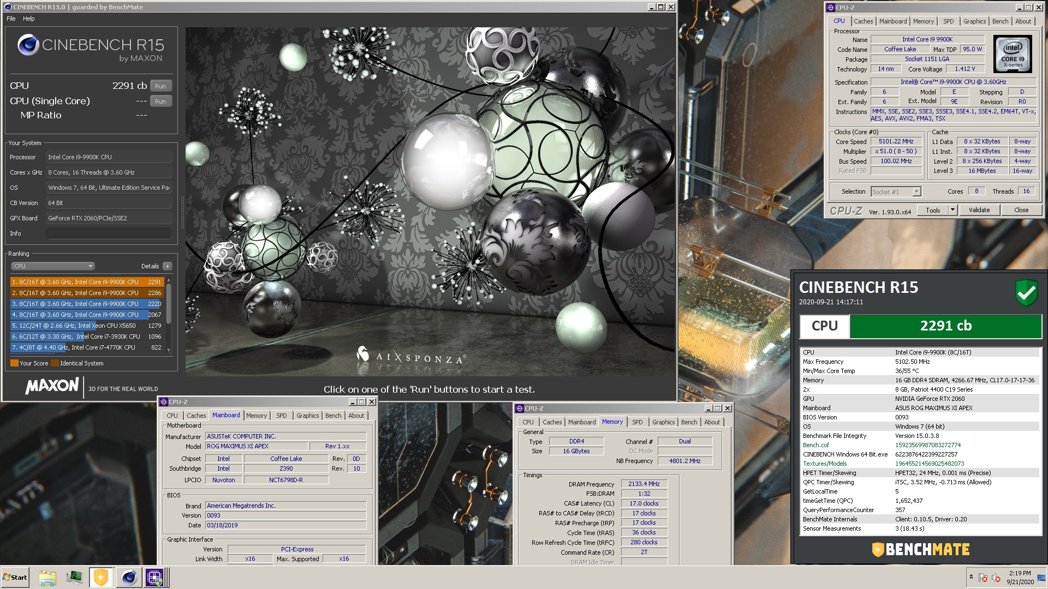The image size is (1048, 589).
Task: Show hidden tray icons
Action: (x=971, y=577)
